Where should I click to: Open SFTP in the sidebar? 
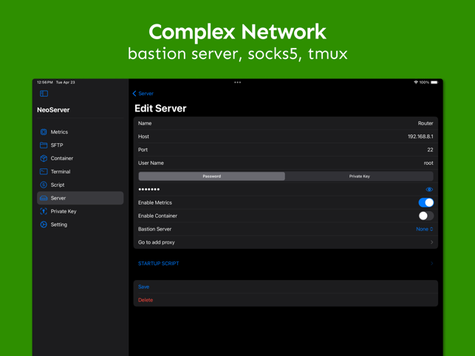point(57,145)
